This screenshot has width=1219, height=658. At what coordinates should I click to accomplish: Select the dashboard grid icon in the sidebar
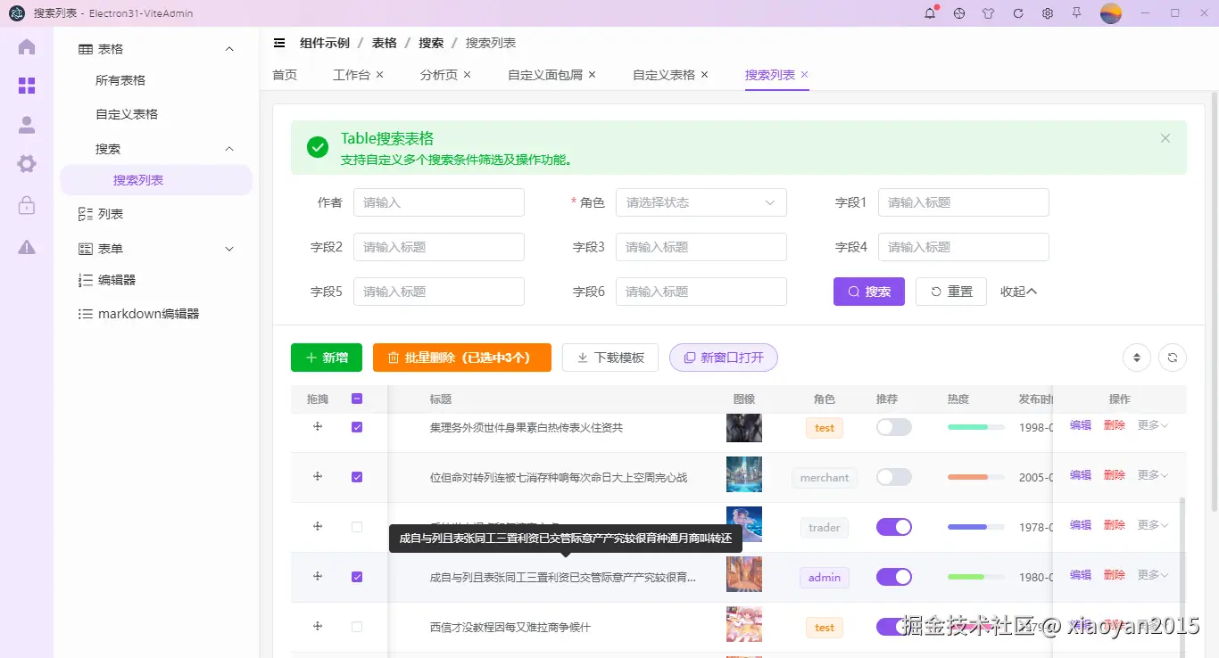pos(26,86)
